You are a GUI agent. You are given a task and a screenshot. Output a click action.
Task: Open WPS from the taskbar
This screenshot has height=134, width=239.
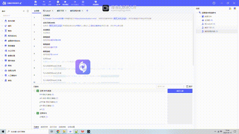click(83, 131)
